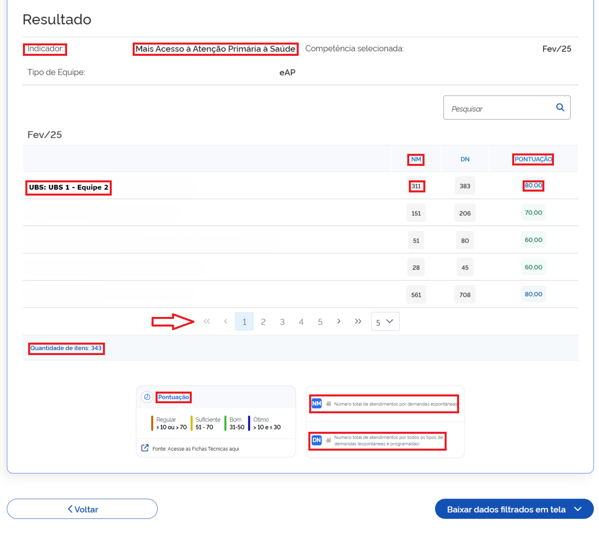Click DN value 383

(x=465, y=186)
